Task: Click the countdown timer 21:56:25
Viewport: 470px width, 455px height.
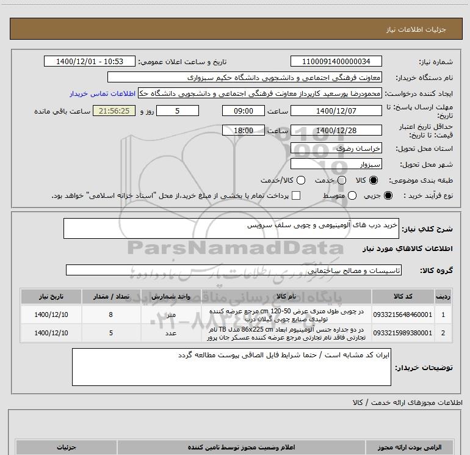Action: click(114, 111)
